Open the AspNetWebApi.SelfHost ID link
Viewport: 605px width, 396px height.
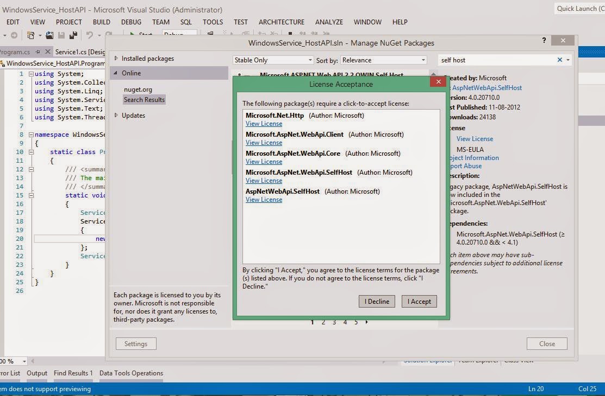(487, 88)
